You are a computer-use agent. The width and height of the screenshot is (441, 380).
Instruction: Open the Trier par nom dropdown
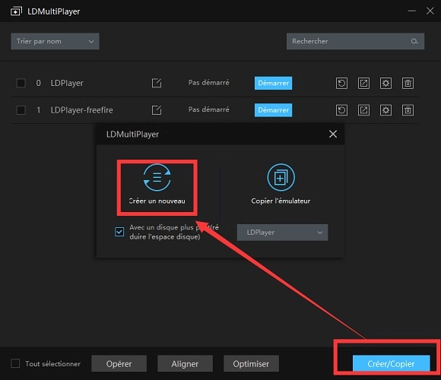click(x=55, y=41)
